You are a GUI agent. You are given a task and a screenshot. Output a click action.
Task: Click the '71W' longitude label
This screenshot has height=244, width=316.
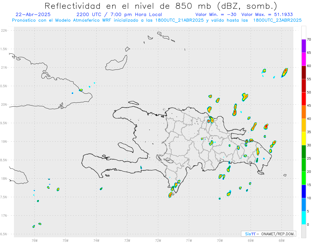[x=189, y=241]
